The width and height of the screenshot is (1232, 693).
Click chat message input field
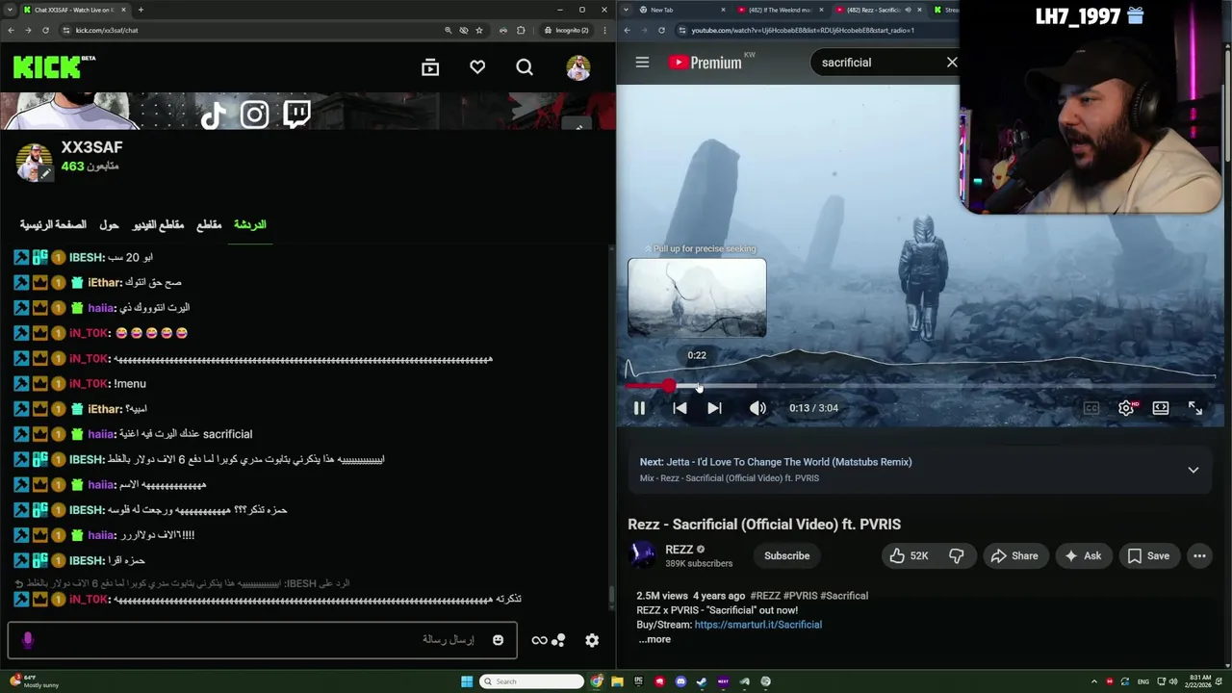[x=262, y=640]
